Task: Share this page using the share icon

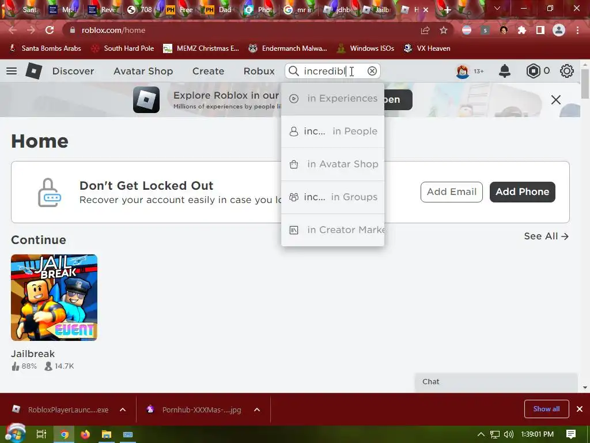Action: point(425,30)
